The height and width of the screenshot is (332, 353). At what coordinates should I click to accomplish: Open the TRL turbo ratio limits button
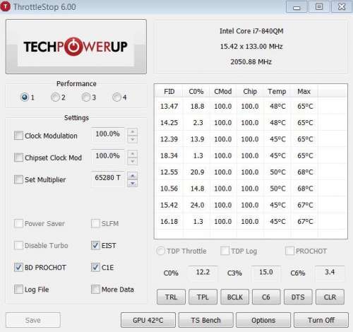[171, 297]
